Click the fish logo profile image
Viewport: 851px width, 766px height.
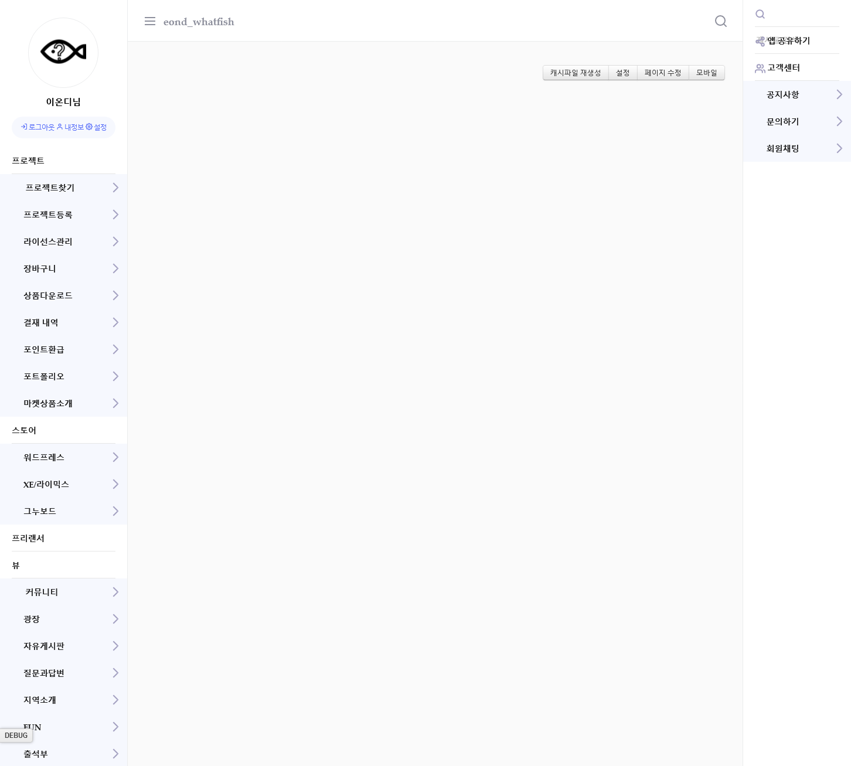pos(63,53)
